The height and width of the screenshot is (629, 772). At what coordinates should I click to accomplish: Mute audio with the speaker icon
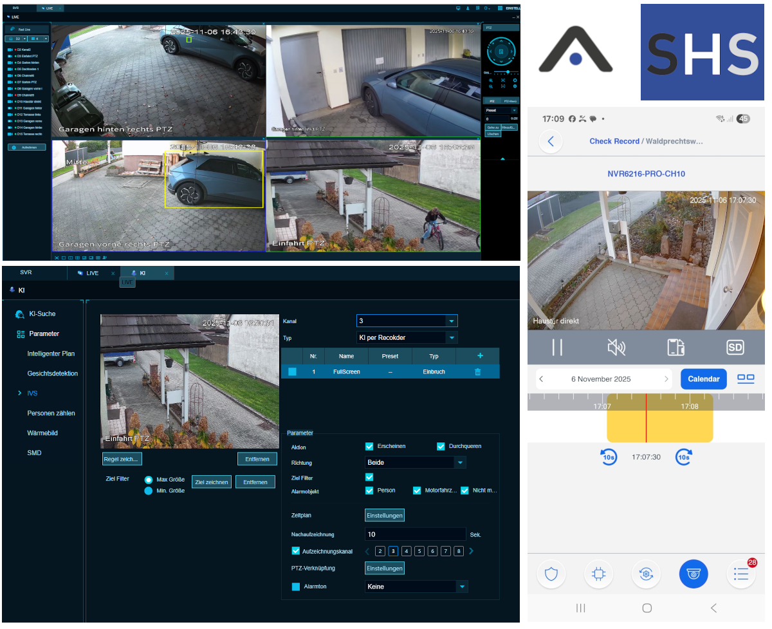[616, 348]
